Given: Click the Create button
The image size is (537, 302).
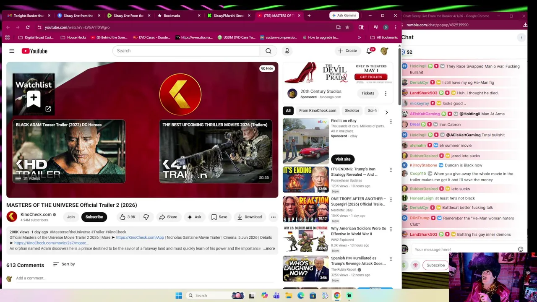Looking at the screenshot, I should click(347, 51).
